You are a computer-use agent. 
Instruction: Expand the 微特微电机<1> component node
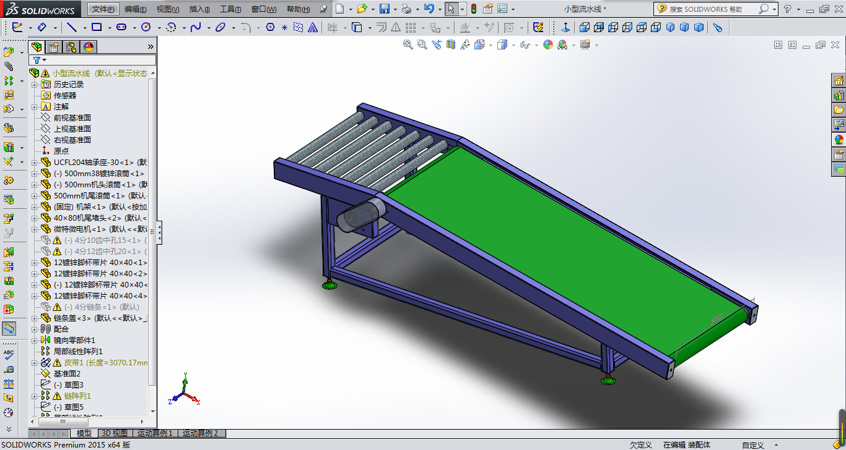[35, 229]
